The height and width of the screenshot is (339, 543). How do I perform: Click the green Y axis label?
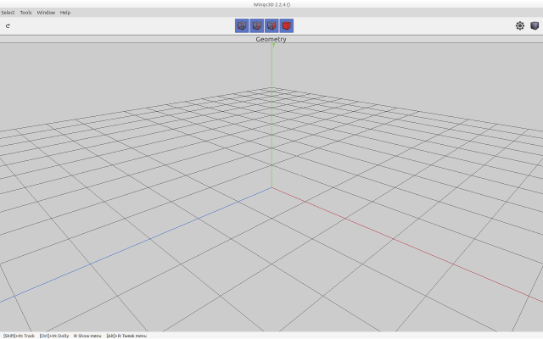point(273,45)
